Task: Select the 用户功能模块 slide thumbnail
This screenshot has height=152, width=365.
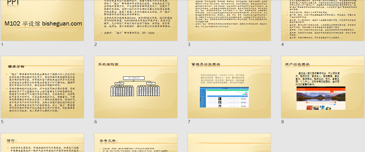Action: coord(323,87)
